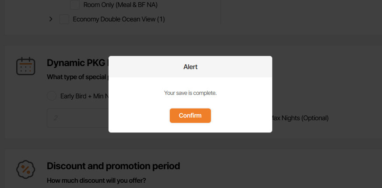The width and height of the screenshot is (382, 188).
Task: Click the gray Alert header bar
Action: pyautogui.click(x=236, y=67)
